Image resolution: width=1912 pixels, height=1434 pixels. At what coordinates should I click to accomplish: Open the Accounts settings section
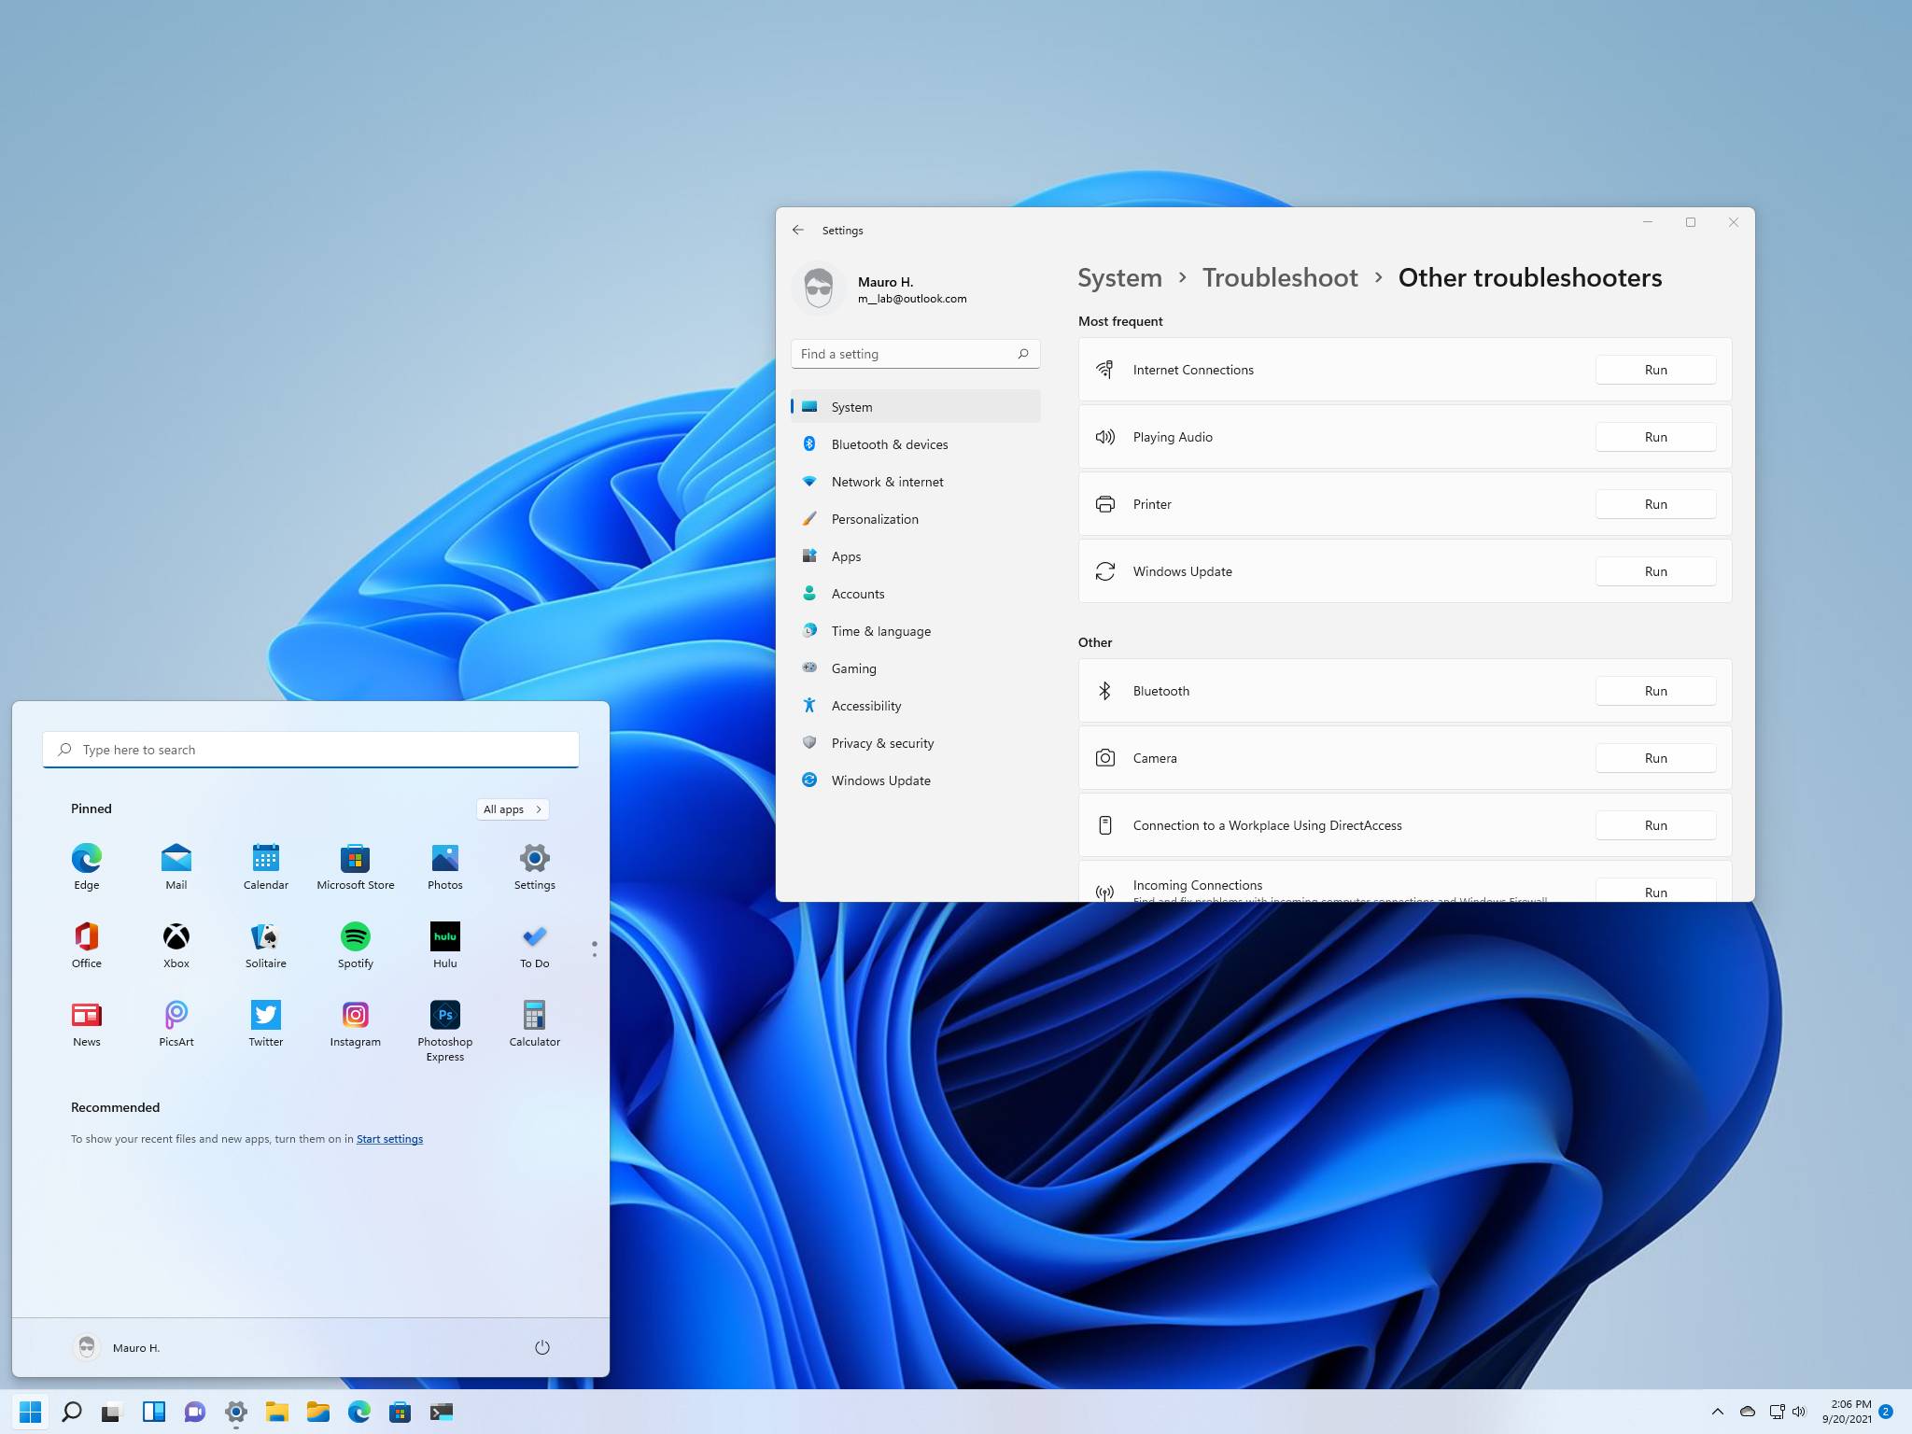858,592
